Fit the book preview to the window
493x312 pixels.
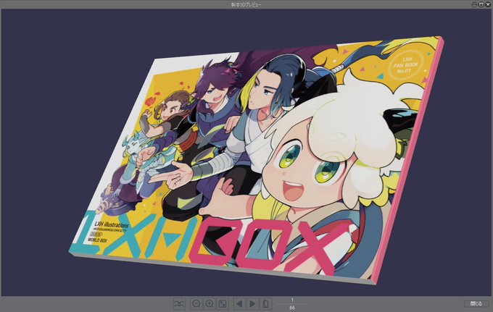pyautogui.click(x=223, y=304)
